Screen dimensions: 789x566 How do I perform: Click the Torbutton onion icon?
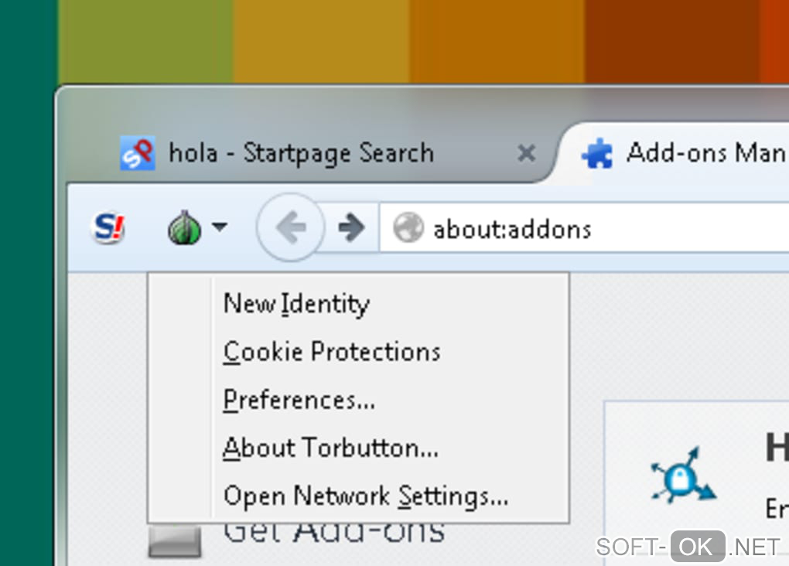coord(185,228)
